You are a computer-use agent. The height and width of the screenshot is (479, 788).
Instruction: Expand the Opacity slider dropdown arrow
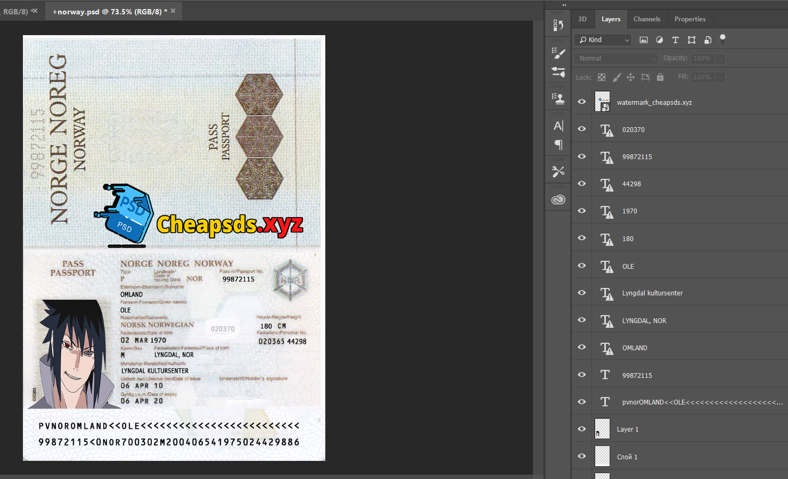pyautogui.click(x=720, y=59)
